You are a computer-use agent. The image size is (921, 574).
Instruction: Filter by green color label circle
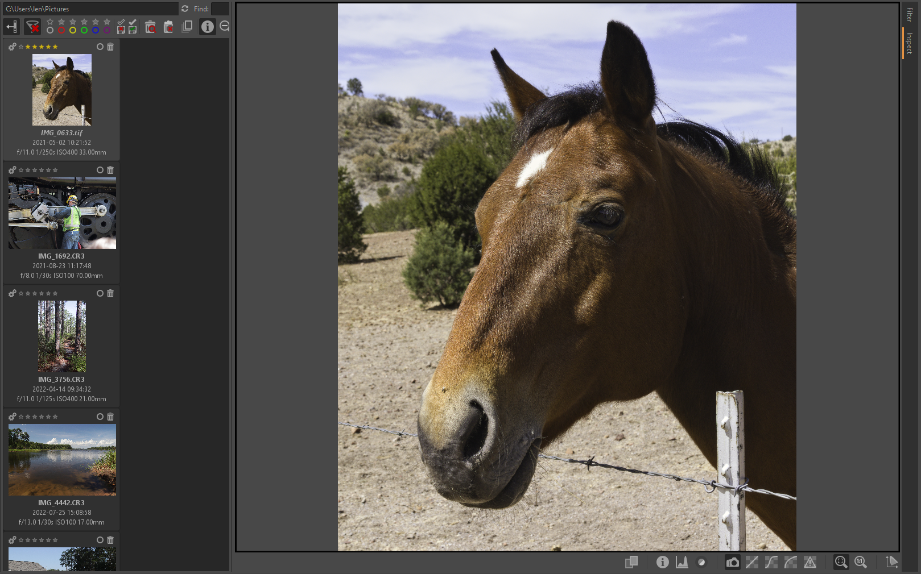click(x=84, y=30)
